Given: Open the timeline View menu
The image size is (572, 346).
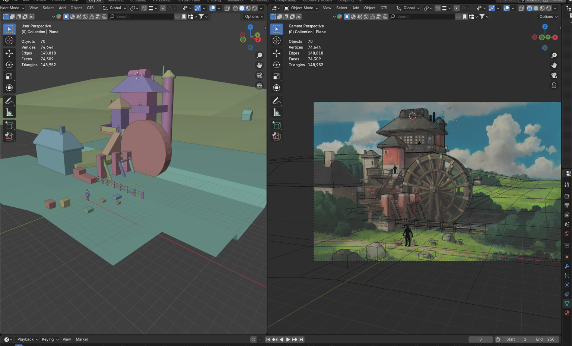Looking at the screenshot, I should pyautogui.click(x=67, y=339).
